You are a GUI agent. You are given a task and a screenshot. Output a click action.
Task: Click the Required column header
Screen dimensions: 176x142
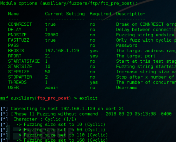pos(100,14)
